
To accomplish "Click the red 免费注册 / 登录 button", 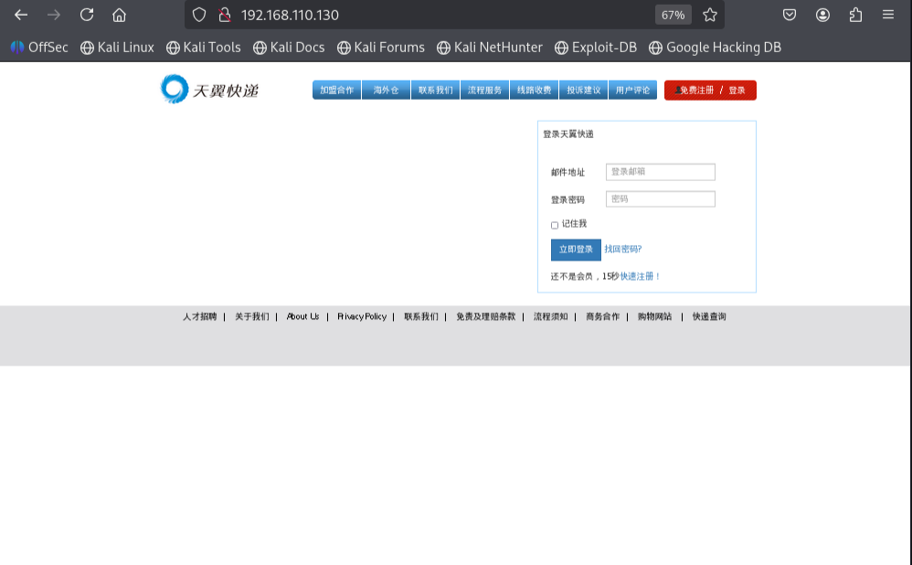I will click(710, 91).
